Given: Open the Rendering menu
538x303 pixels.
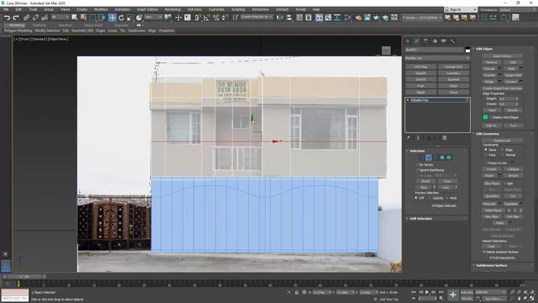Looking at the screenshot, I should (172, 9).
